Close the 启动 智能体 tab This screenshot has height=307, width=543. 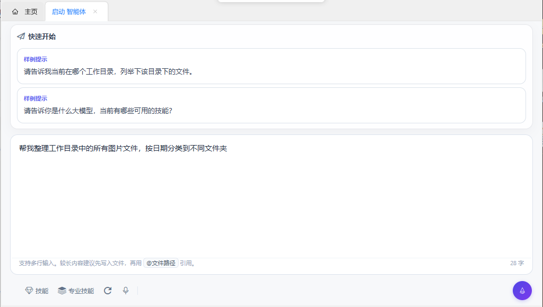95,11
